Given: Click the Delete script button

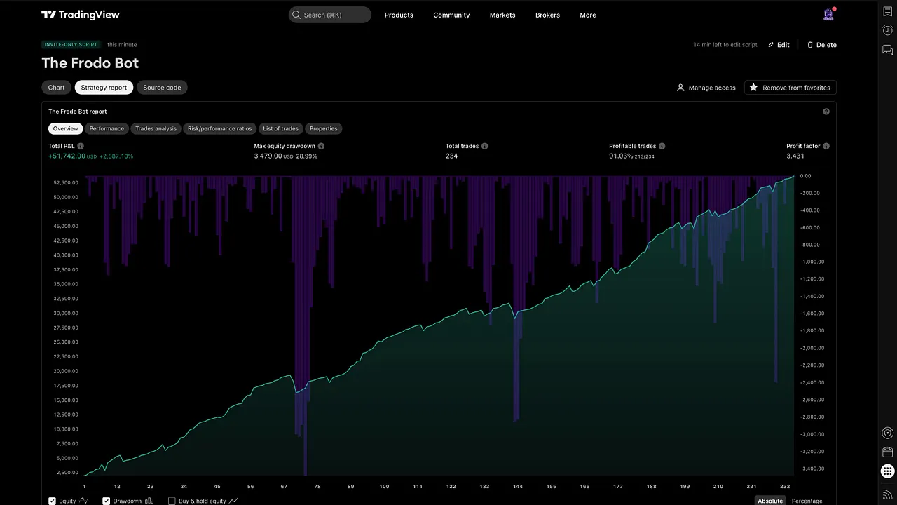Looking at the screenshot, I should 821,45.
